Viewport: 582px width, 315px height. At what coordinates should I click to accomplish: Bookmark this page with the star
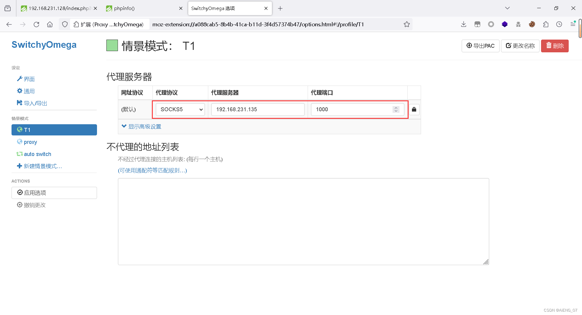tap(407, 24)
